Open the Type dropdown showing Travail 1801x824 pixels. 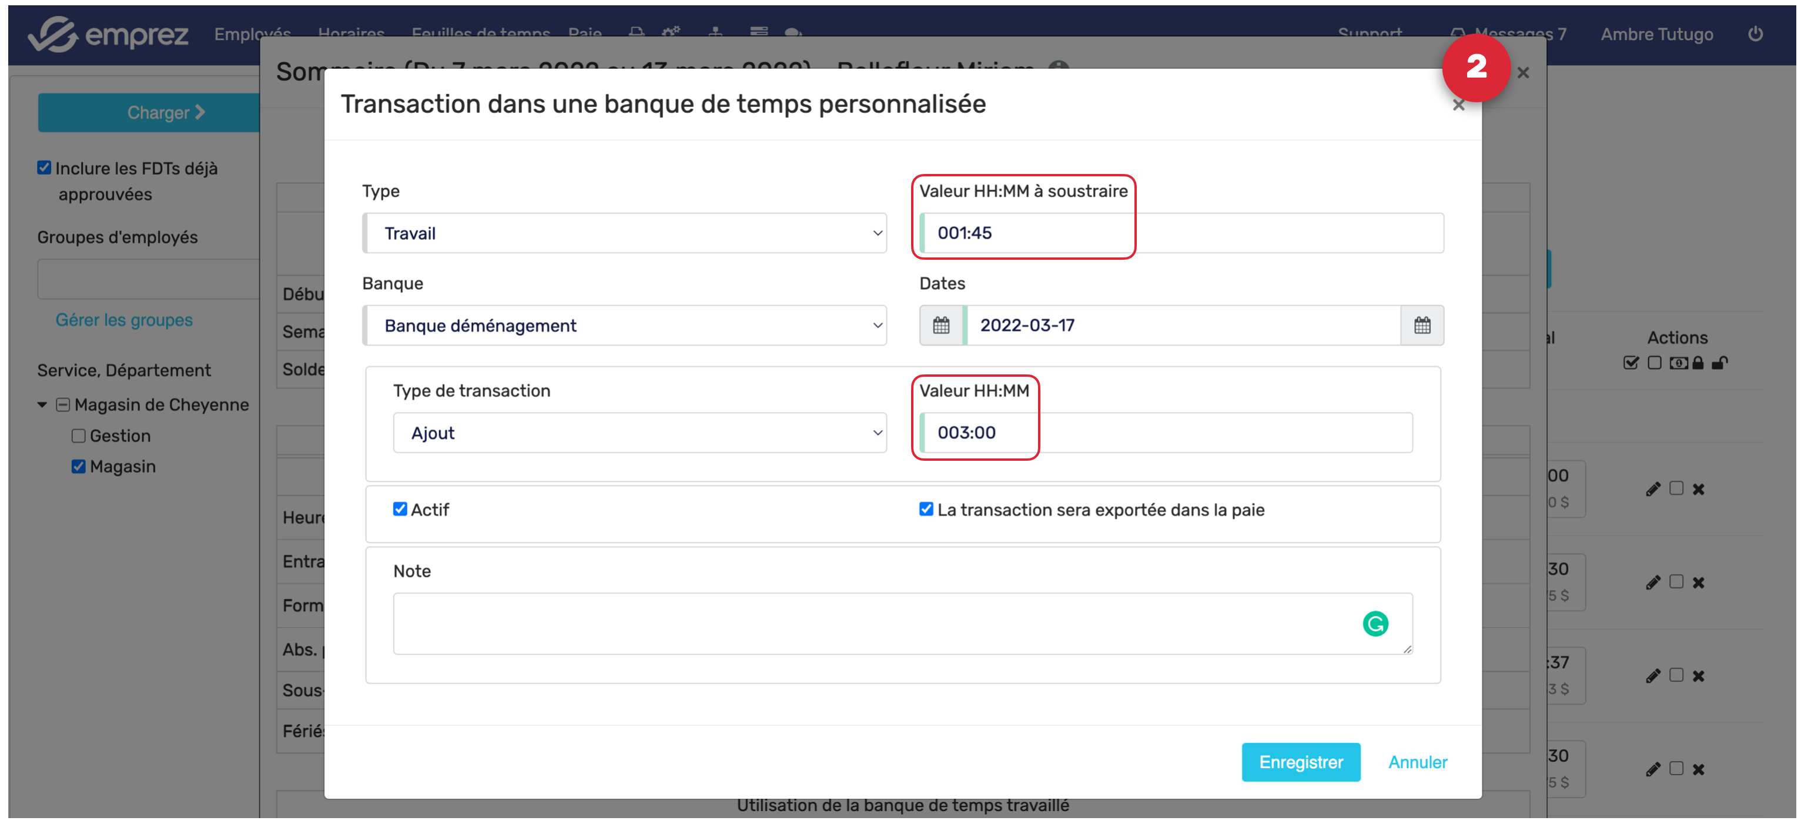pyautogui.click(x=625, y=233)
